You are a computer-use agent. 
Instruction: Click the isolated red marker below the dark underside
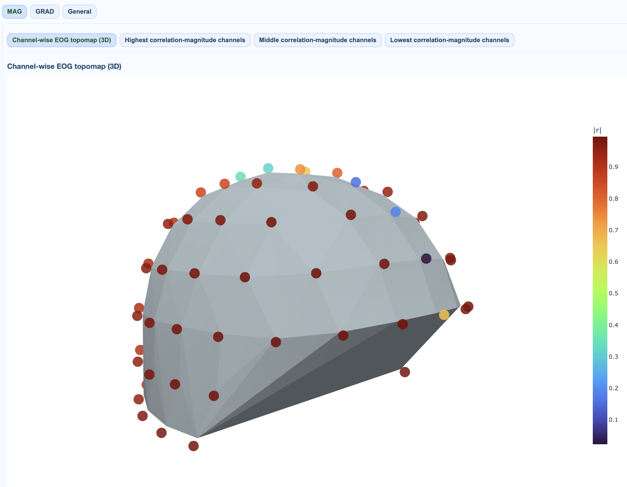(x=405, y=372)
